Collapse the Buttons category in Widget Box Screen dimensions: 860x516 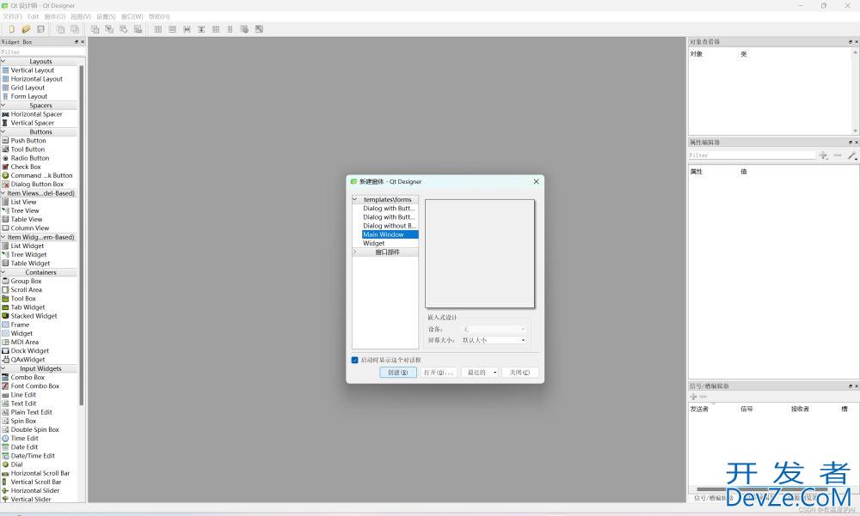[x=3, y=132]
